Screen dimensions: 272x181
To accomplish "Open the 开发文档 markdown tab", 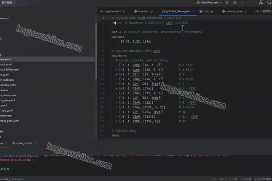I will coord(264,11).
